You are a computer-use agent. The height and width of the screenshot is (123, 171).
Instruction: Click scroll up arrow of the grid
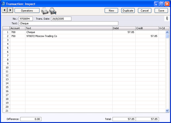(x=167, y=32)
